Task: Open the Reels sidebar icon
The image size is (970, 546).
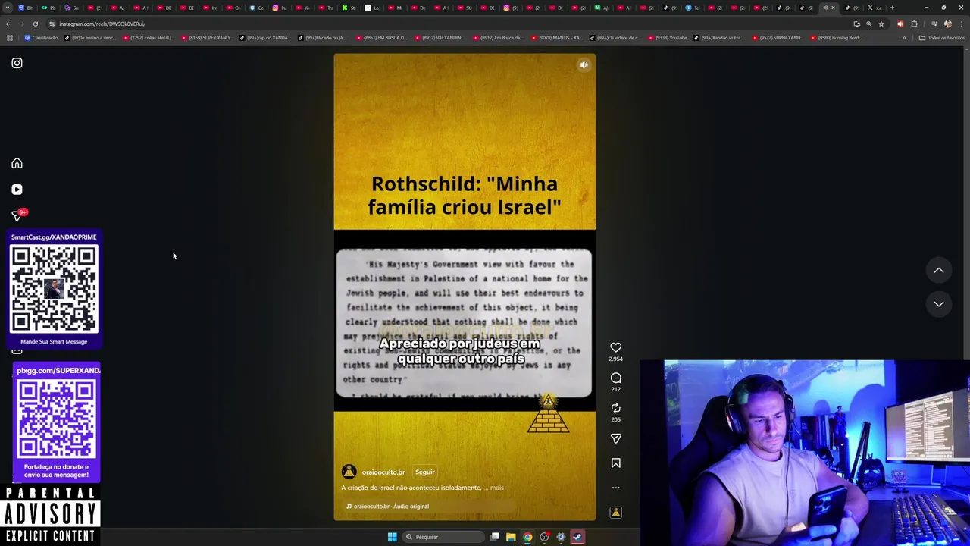Action: [17, 190]
